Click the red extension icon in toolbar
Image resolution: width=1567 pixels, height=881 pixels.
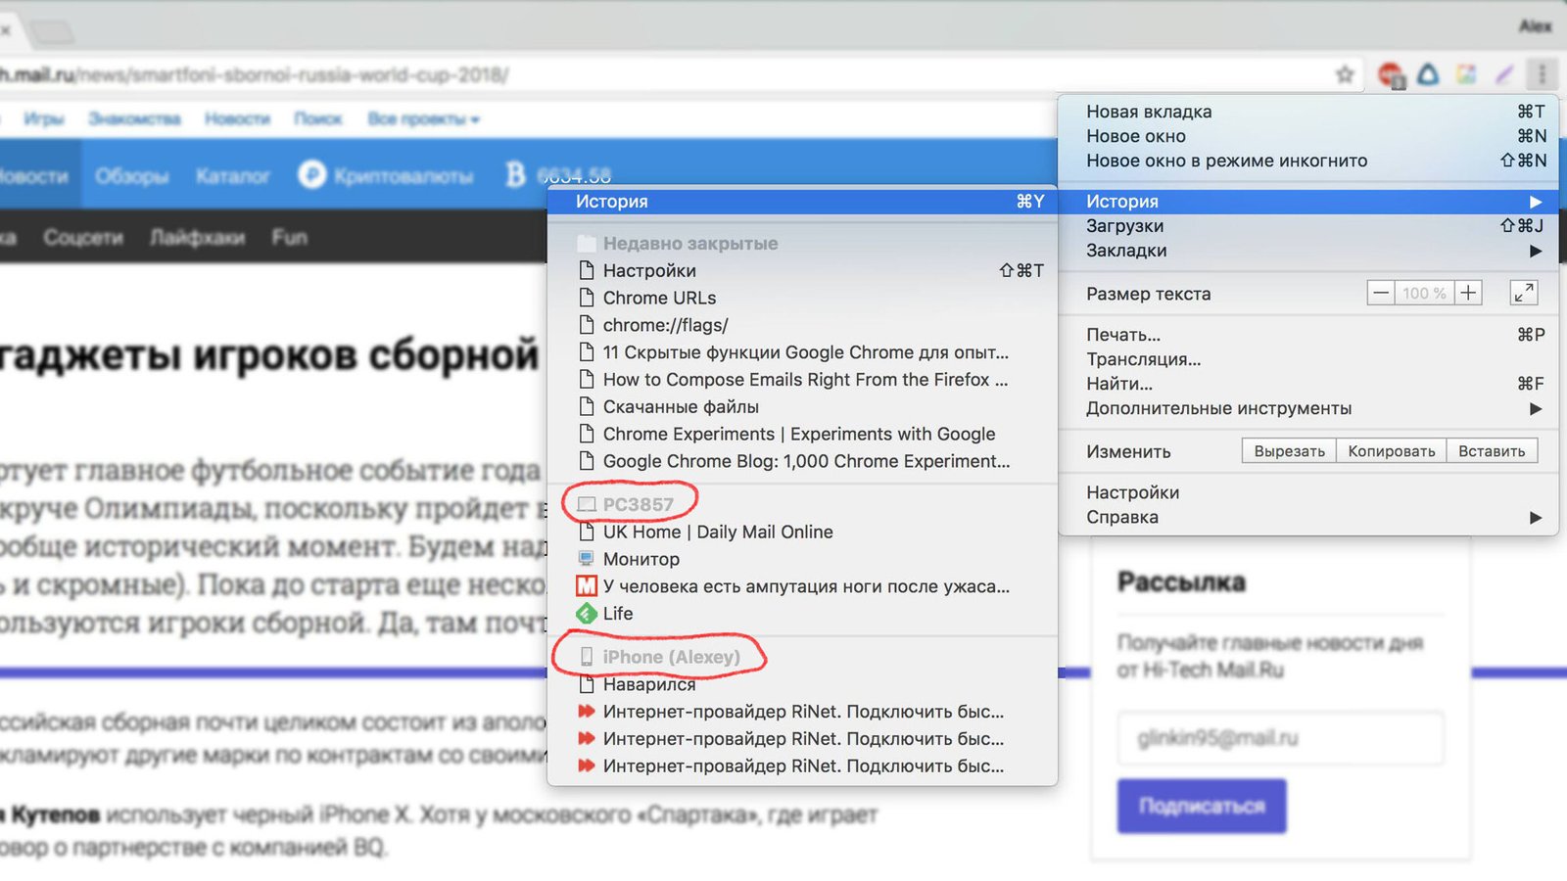[1390, 74]
